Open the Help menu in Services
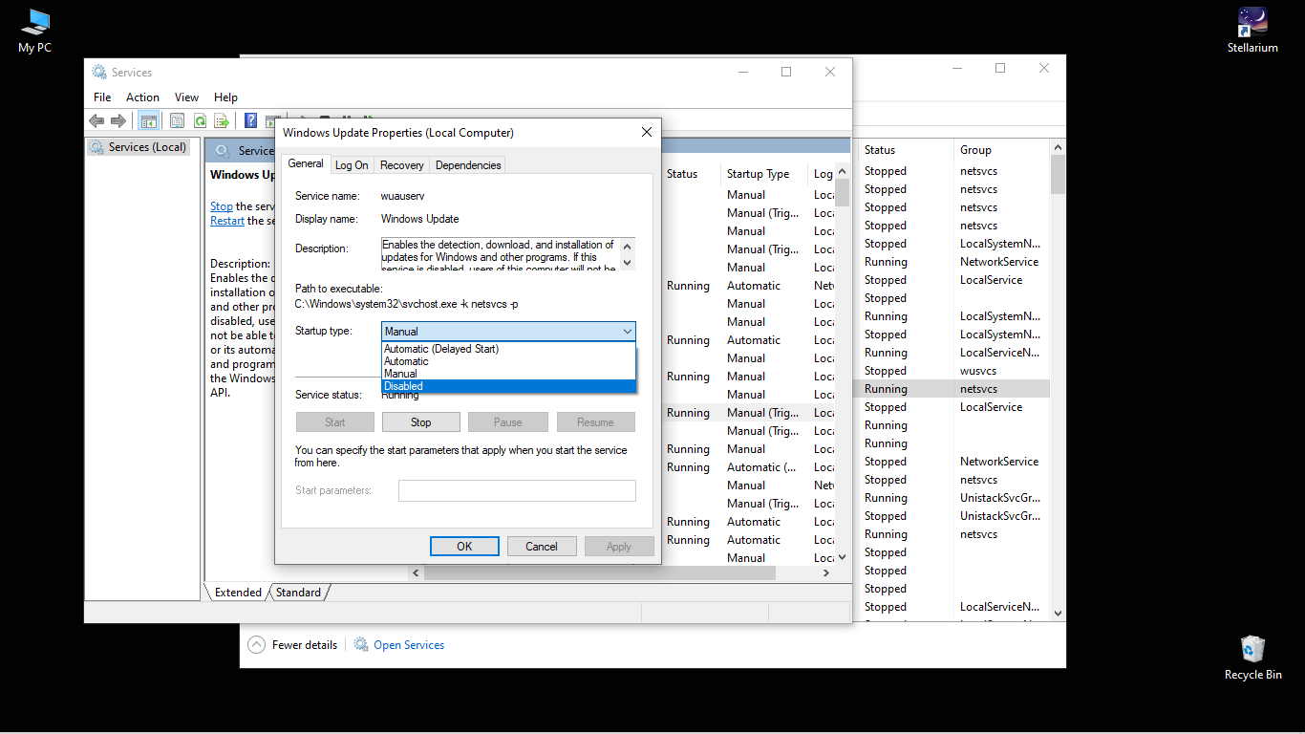 (225, 97)
